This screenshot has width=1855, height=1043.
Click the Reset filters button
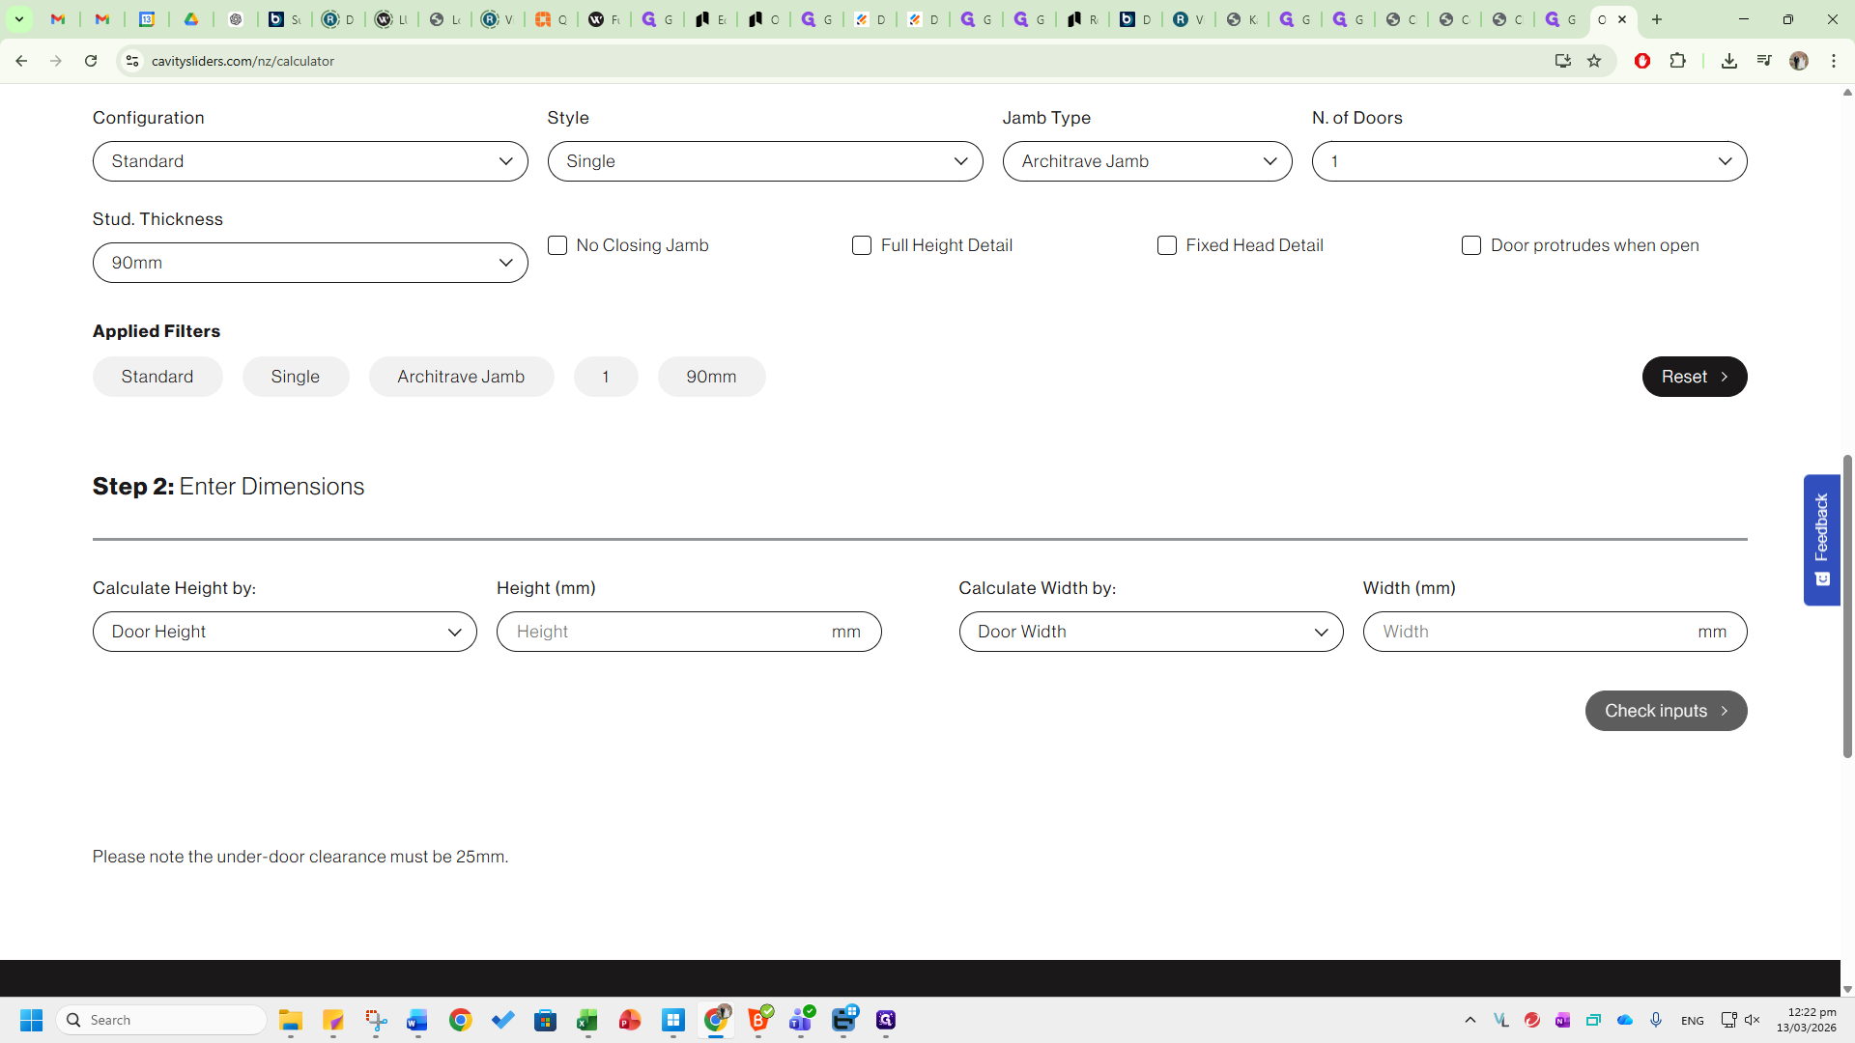1694,377
